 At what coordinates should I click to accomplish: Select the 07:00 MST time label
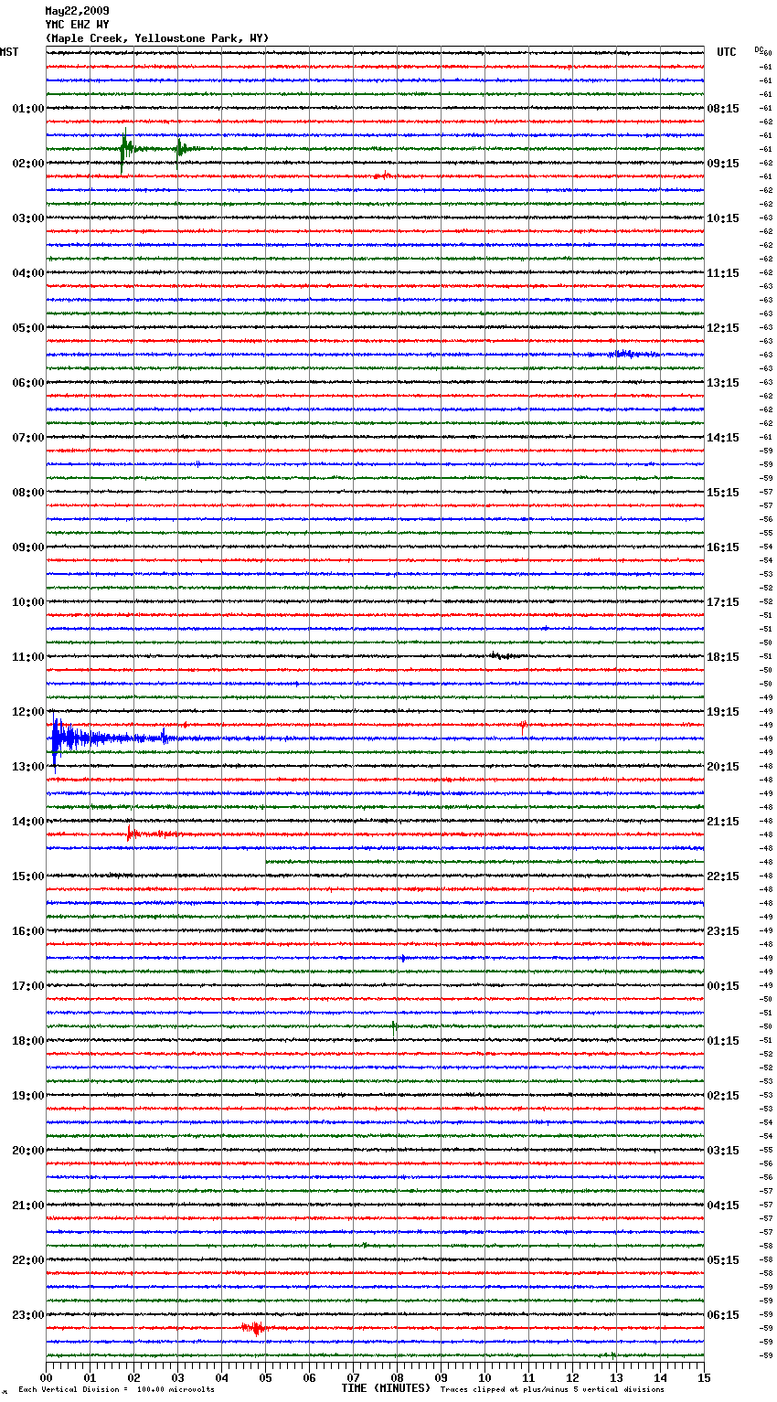point(27,438)
